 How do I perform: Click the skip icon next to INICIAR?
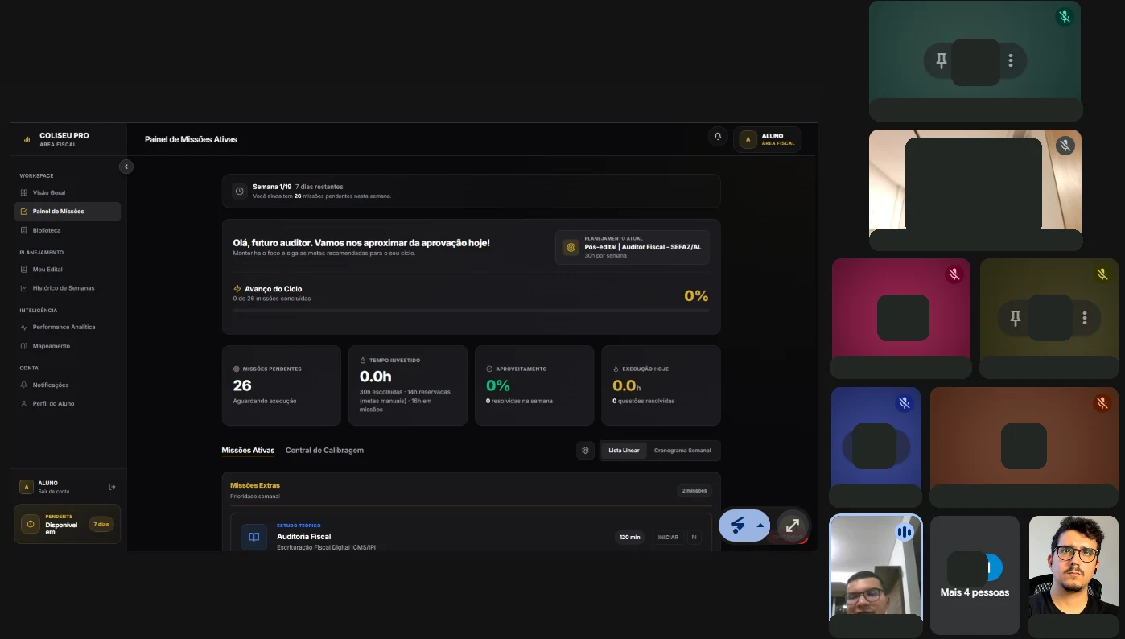click(694, 537)
